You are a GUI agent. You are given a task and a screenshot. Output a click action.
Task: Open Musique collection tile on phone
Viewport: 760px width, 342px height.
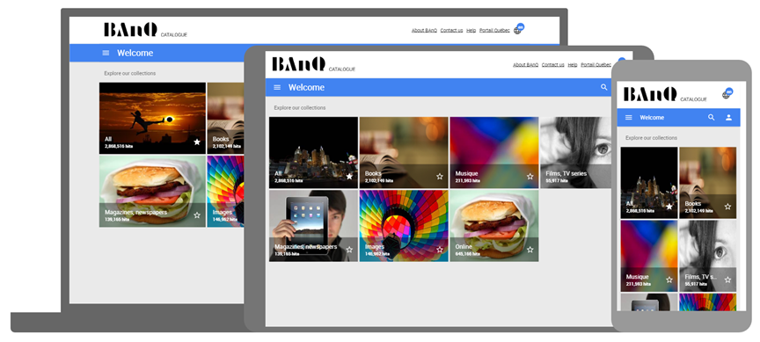649,256
